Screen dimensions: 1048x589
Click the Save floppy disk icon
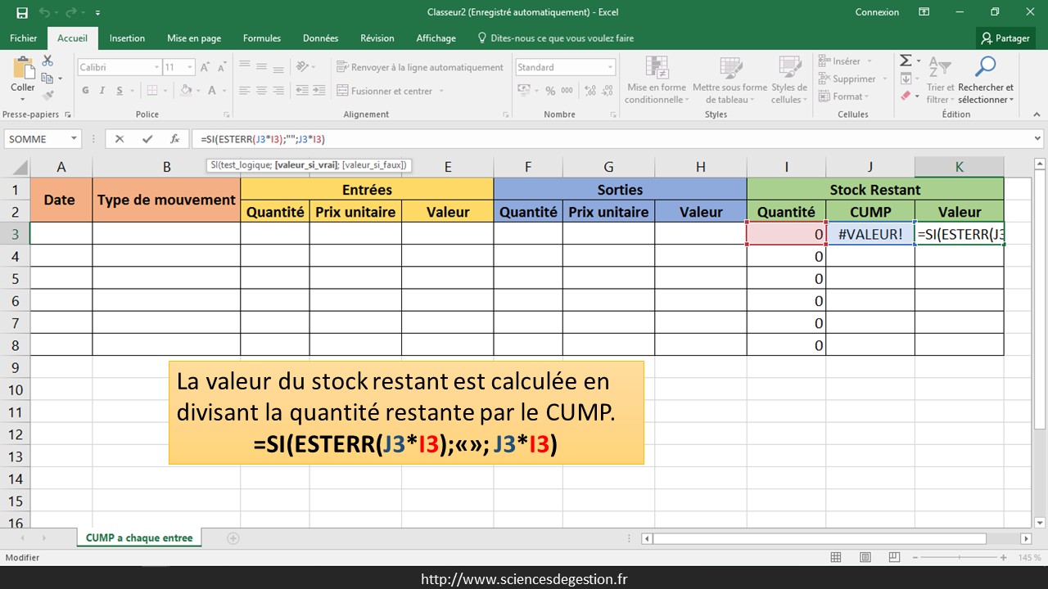point(22,12)
